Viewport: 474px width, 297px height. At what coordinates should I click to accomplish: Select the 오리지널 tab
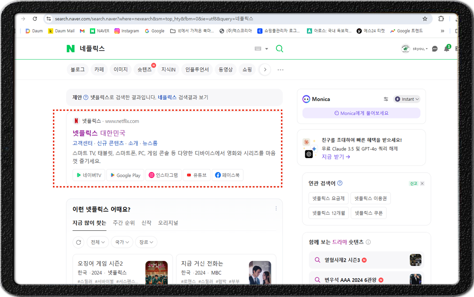pyautogui.click(x=168, y=223)
